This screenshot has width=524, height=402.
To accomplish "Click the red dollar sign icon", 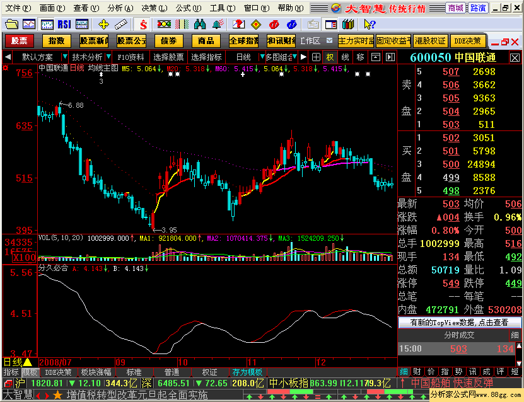I will [x=143, y=25].
